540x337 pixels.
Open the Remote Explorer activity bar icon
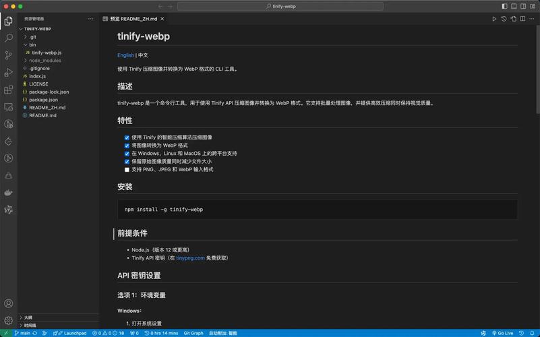click(9, 106)
